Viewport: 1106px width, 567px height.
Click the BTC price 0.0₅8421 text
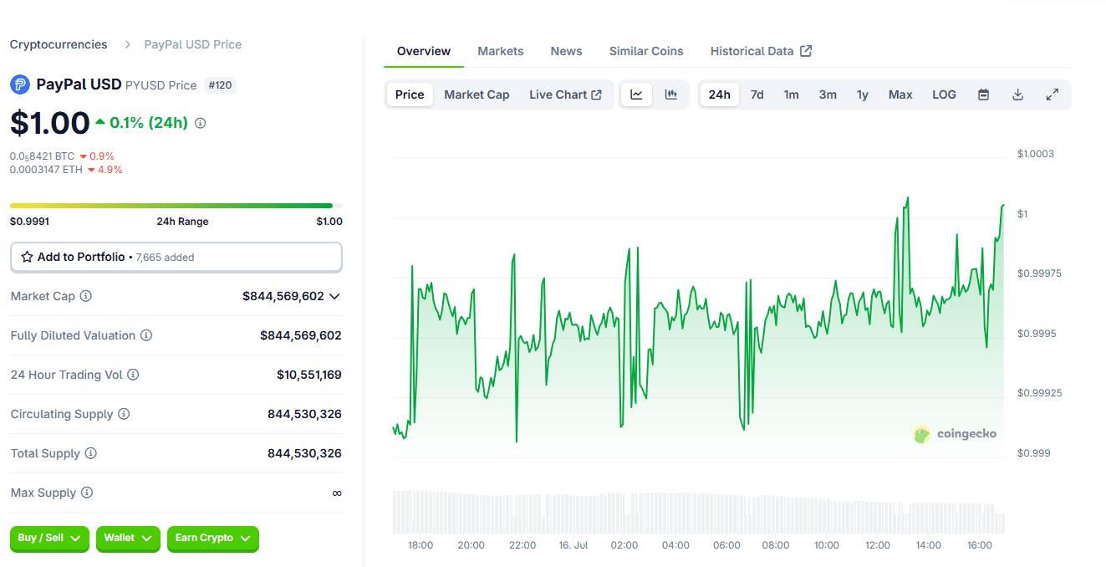coord(42,156)
